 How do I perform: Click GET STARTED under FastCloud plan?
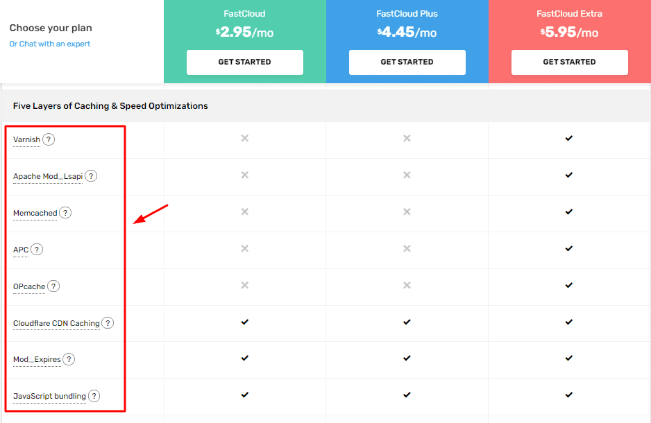[245, 62]
